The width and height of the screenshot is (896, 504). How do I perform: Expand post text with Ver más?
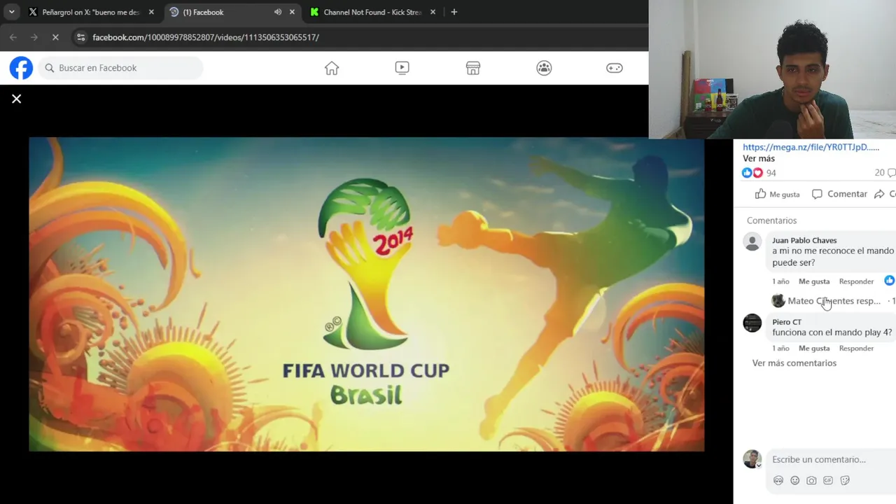point(759,159)
